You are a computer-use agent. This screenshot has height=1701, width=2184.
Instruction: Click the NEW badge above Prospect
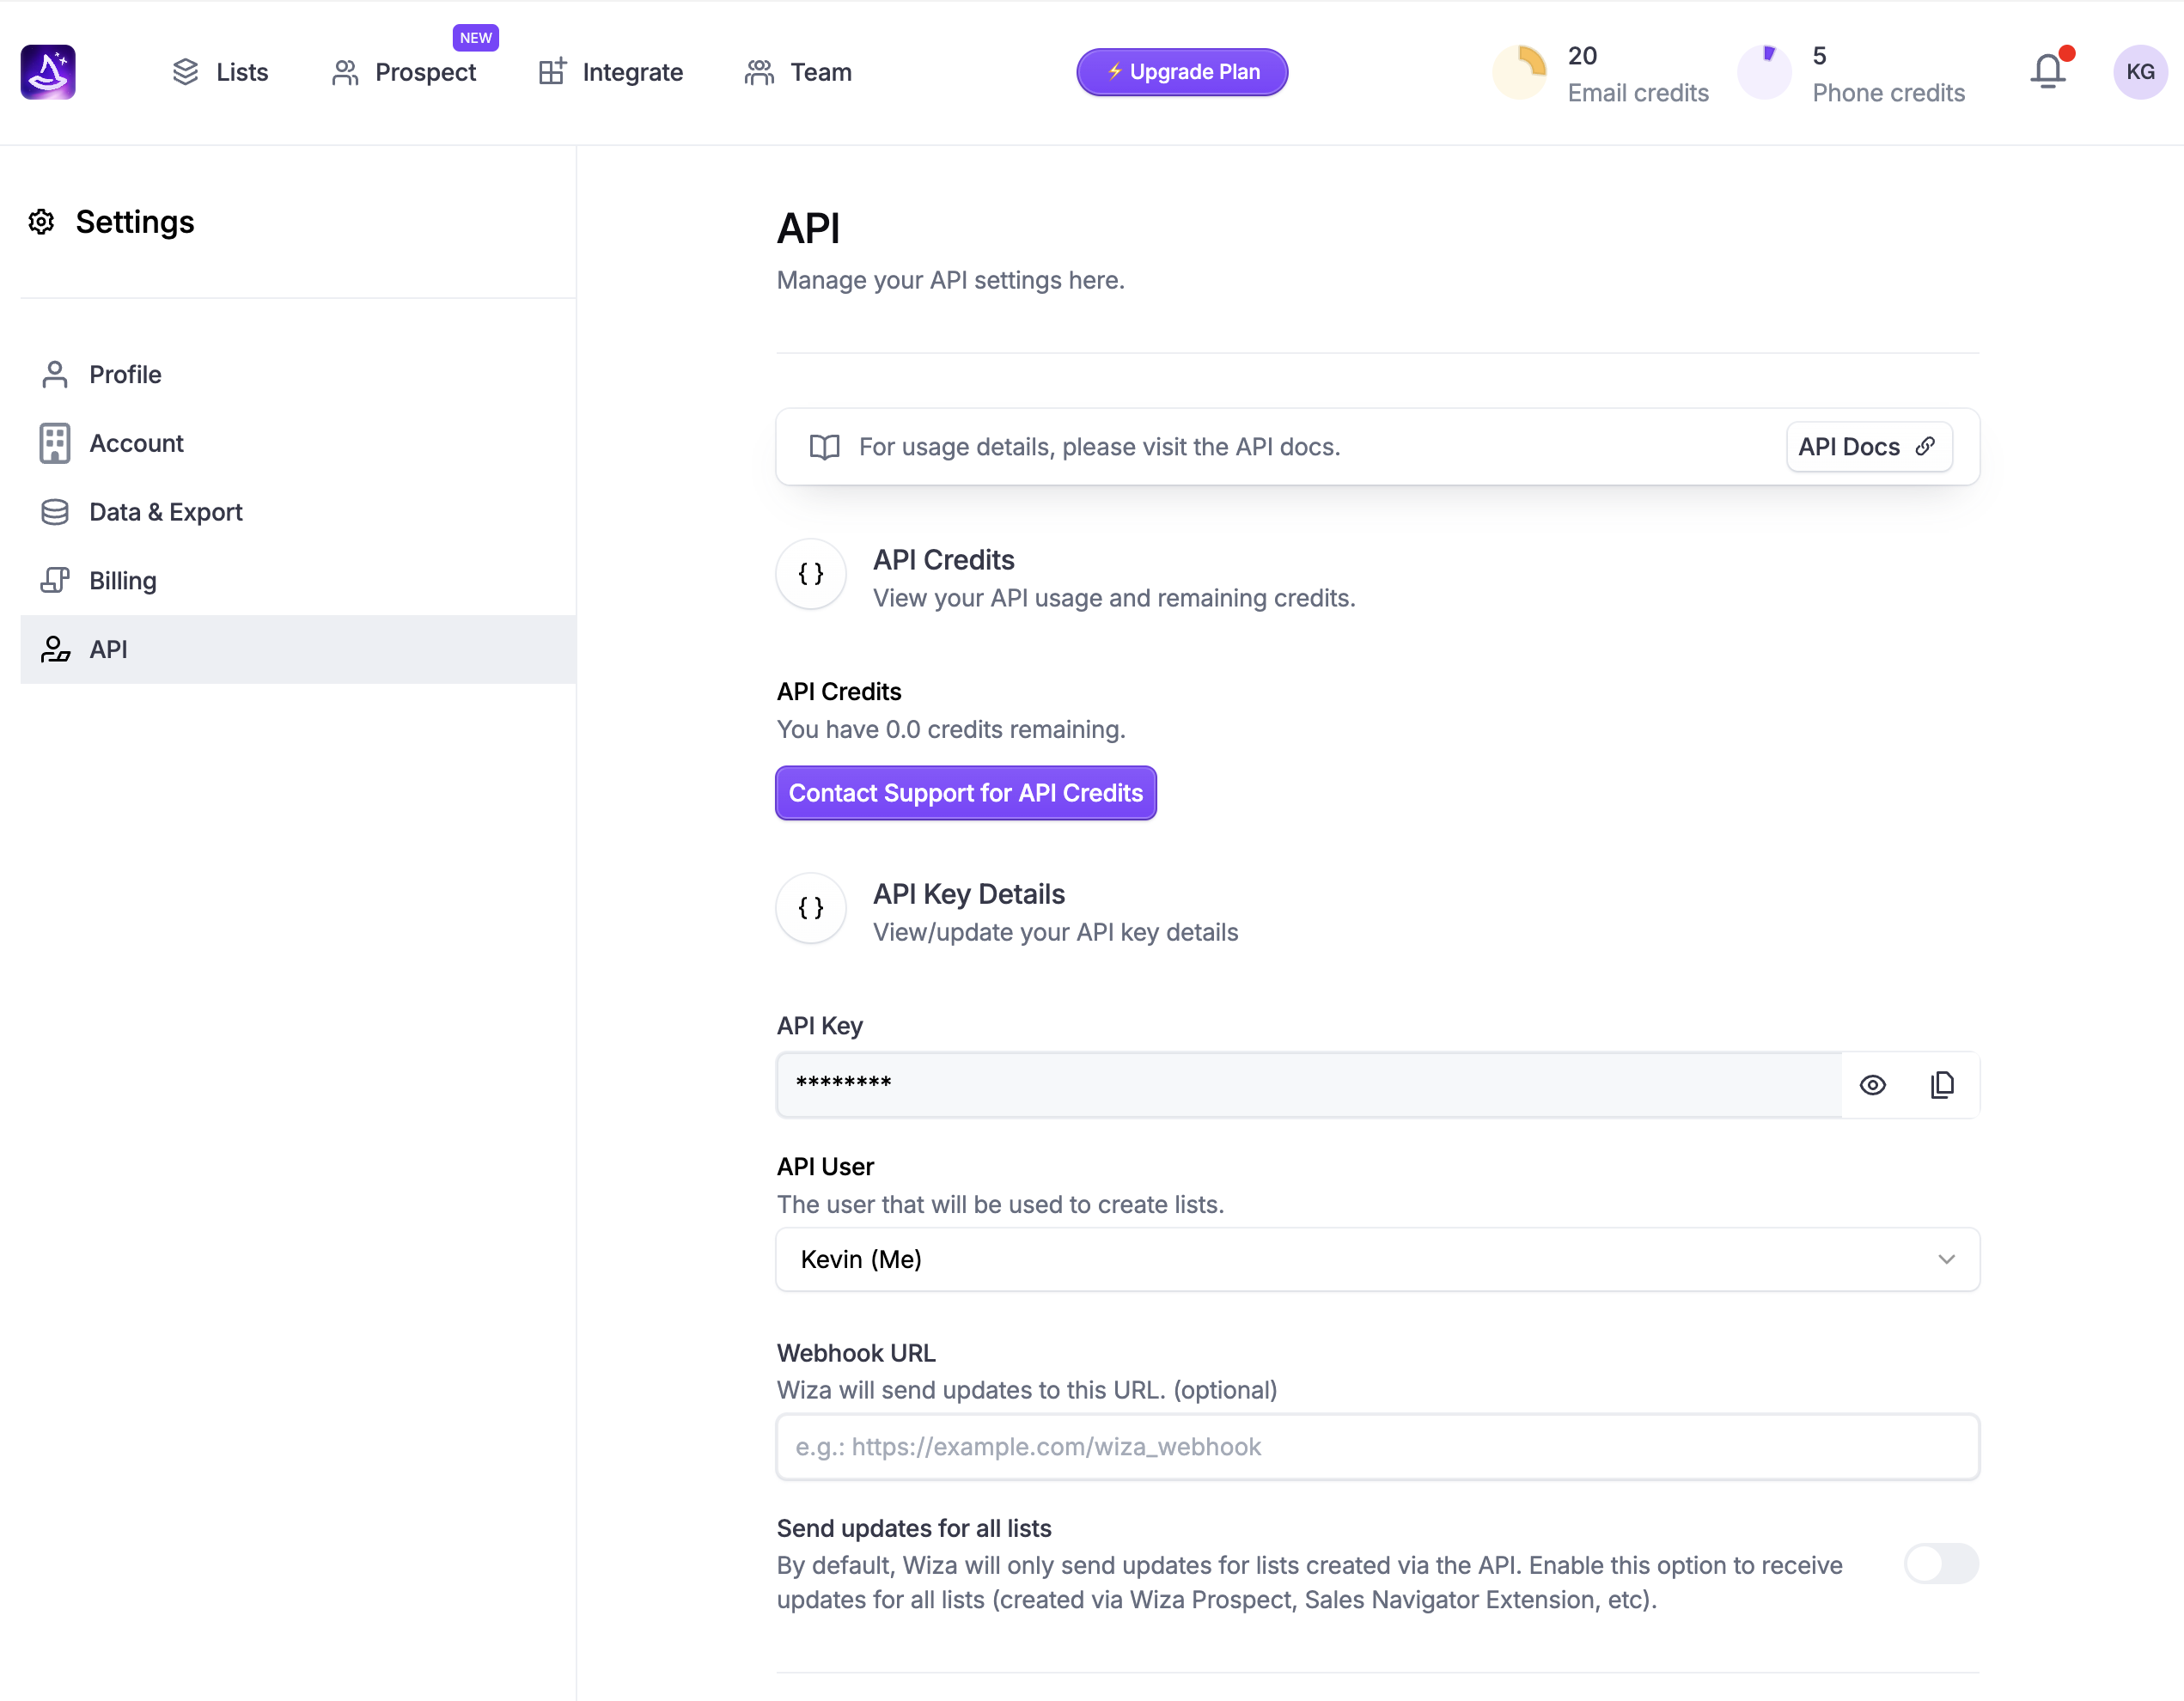475,38
